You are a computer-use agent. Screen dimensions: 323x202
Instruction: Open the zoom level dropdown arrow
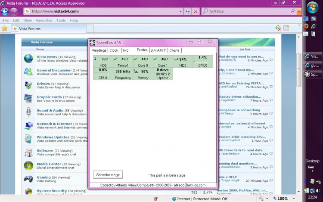pyautogui.click(x=294, y=199)
